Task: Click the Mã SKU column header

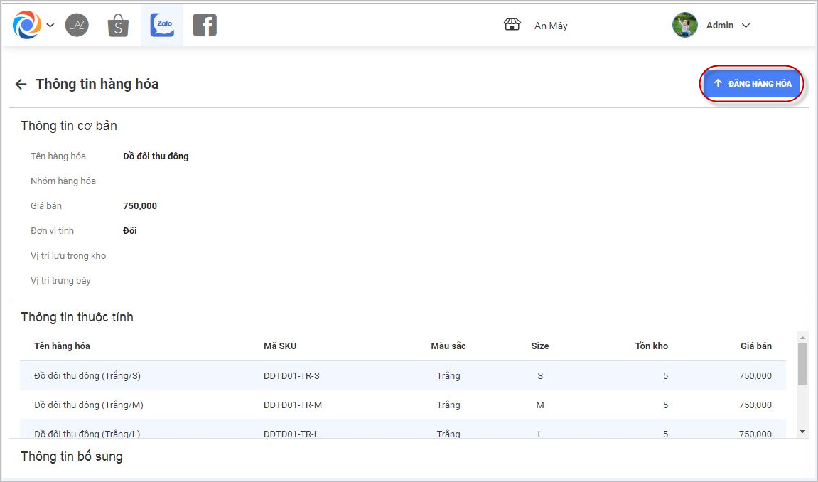Action: (x=280, y=346)
